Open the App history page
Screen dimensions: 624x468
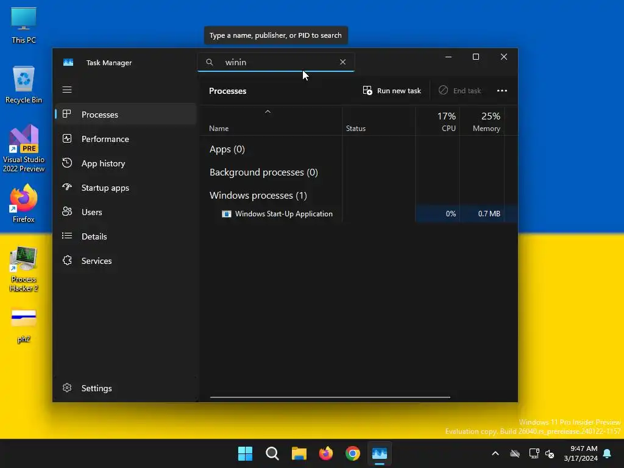tap(126, 163)
